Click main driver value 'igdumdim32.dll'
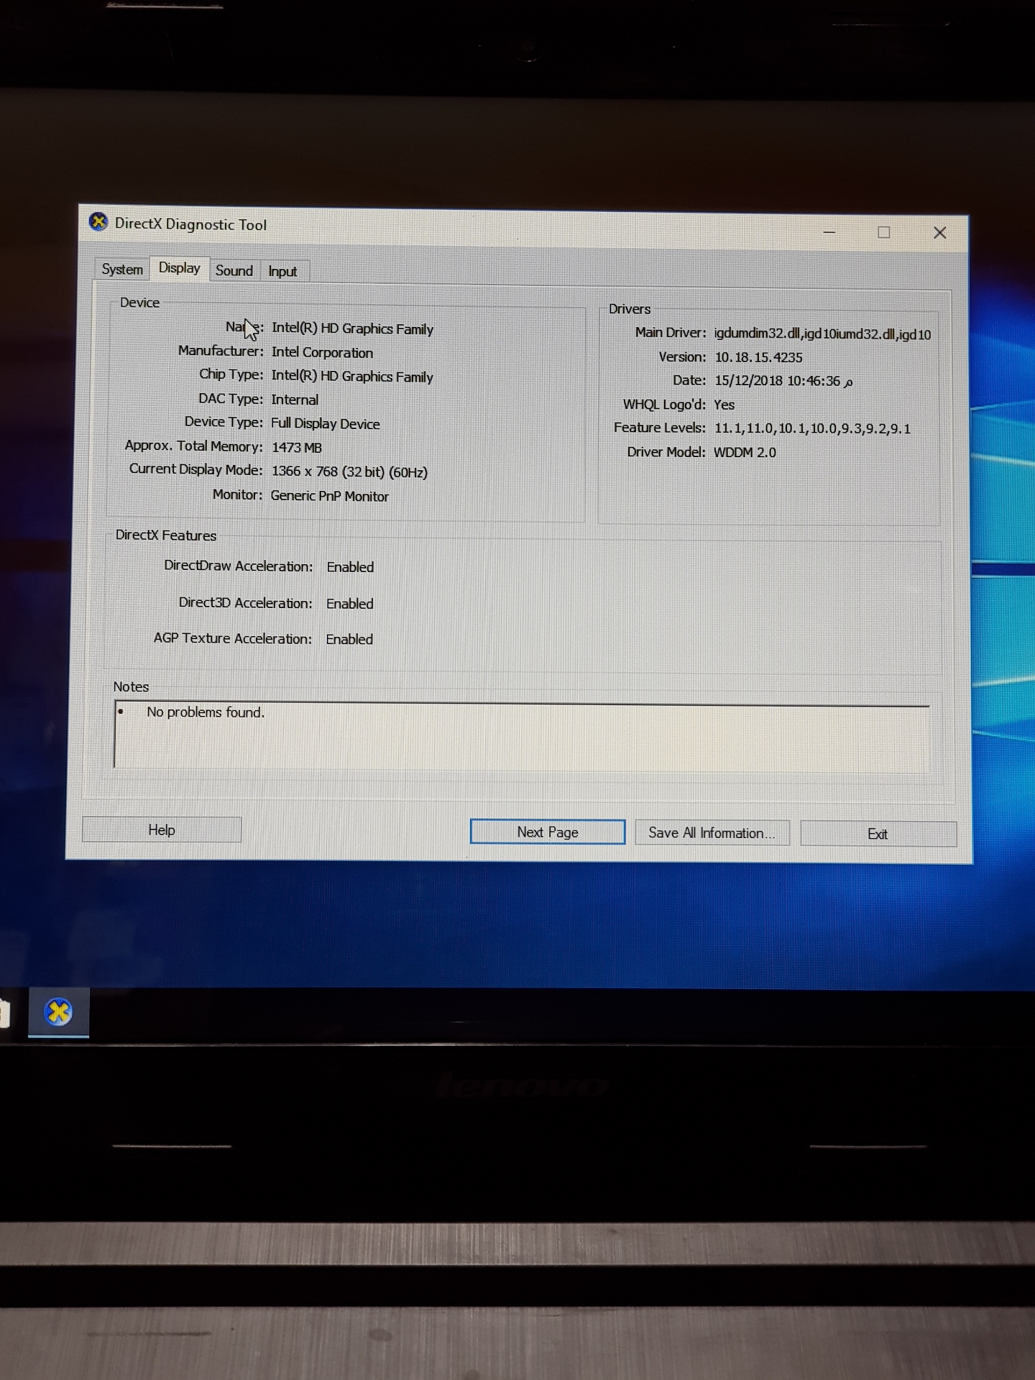The height and width of the screenshot is (1380, 1035). coord(757,334)
